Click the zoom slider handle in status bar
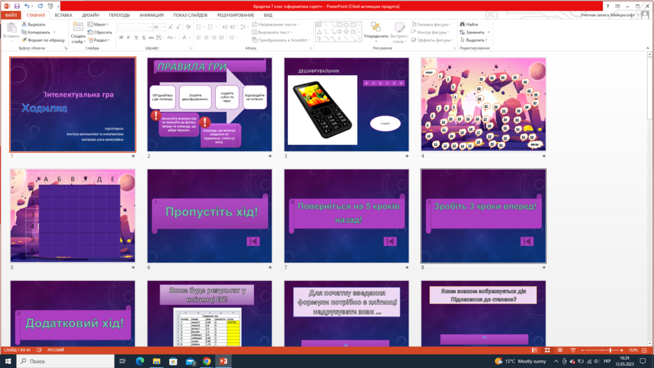654x368 pixels. (x=611, y=350)
